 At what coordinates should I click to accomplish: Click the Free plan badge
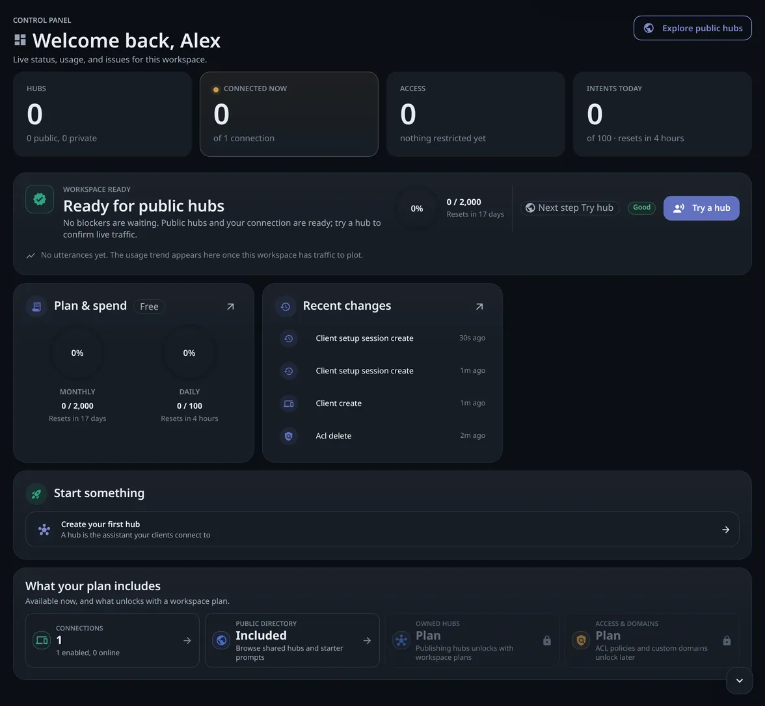tap(150, 306)
